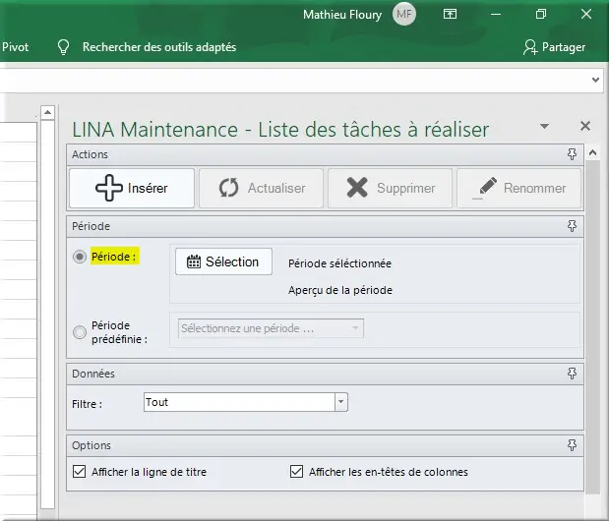609x521 pixels.
Task: Toggle Afficher la ligne de titre checkbox
Action: [80, 472]
